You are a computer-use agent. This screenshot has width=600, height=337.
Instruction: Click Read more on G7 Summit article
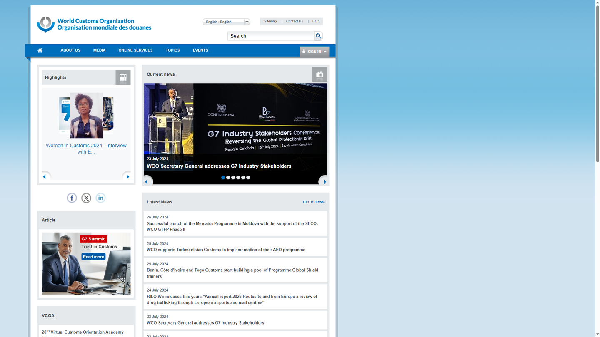93,257
